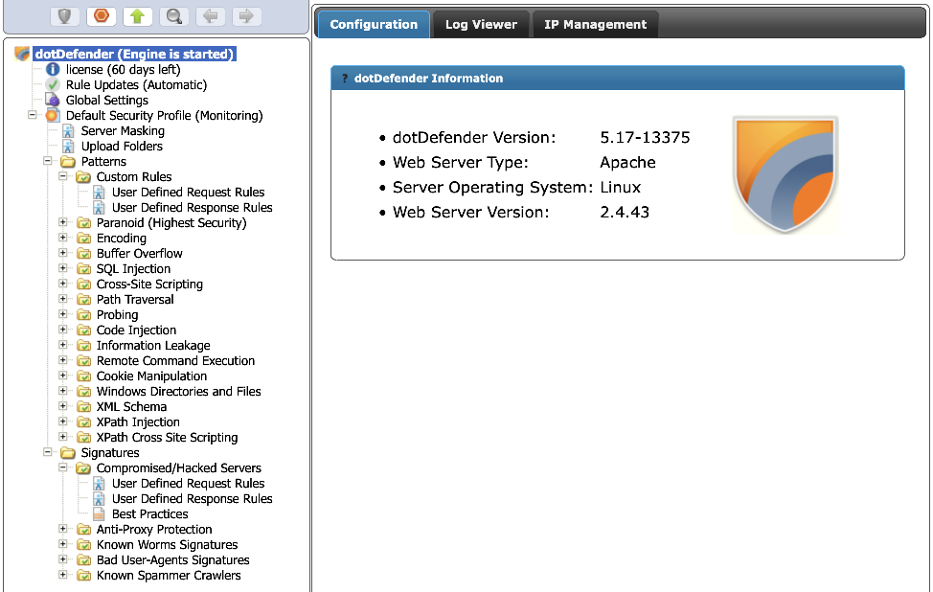Open Rule Updates (Automatic) entry
Image resolution: width=933 pixels, height=592 pixels.
[x=136, y=85]
